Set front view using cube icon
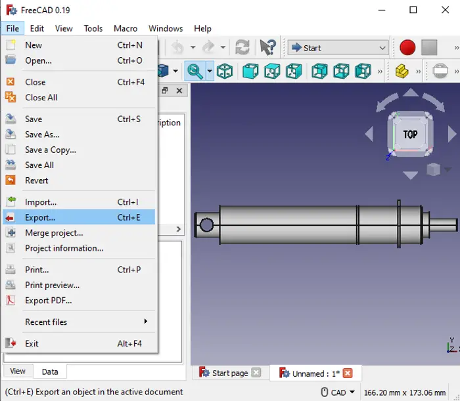The height and width of the screenshot is (401, 460). [x=250, y=71]
